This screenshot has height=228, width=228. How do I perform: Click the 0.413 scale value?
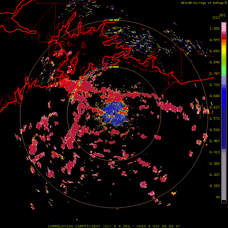click(x=215, y=152)
